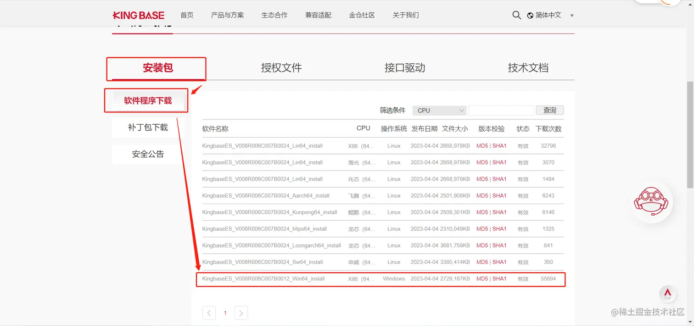Click SHA1 in the Mips64_install row
Screen dimensions: 694x326
coord(499,229)
